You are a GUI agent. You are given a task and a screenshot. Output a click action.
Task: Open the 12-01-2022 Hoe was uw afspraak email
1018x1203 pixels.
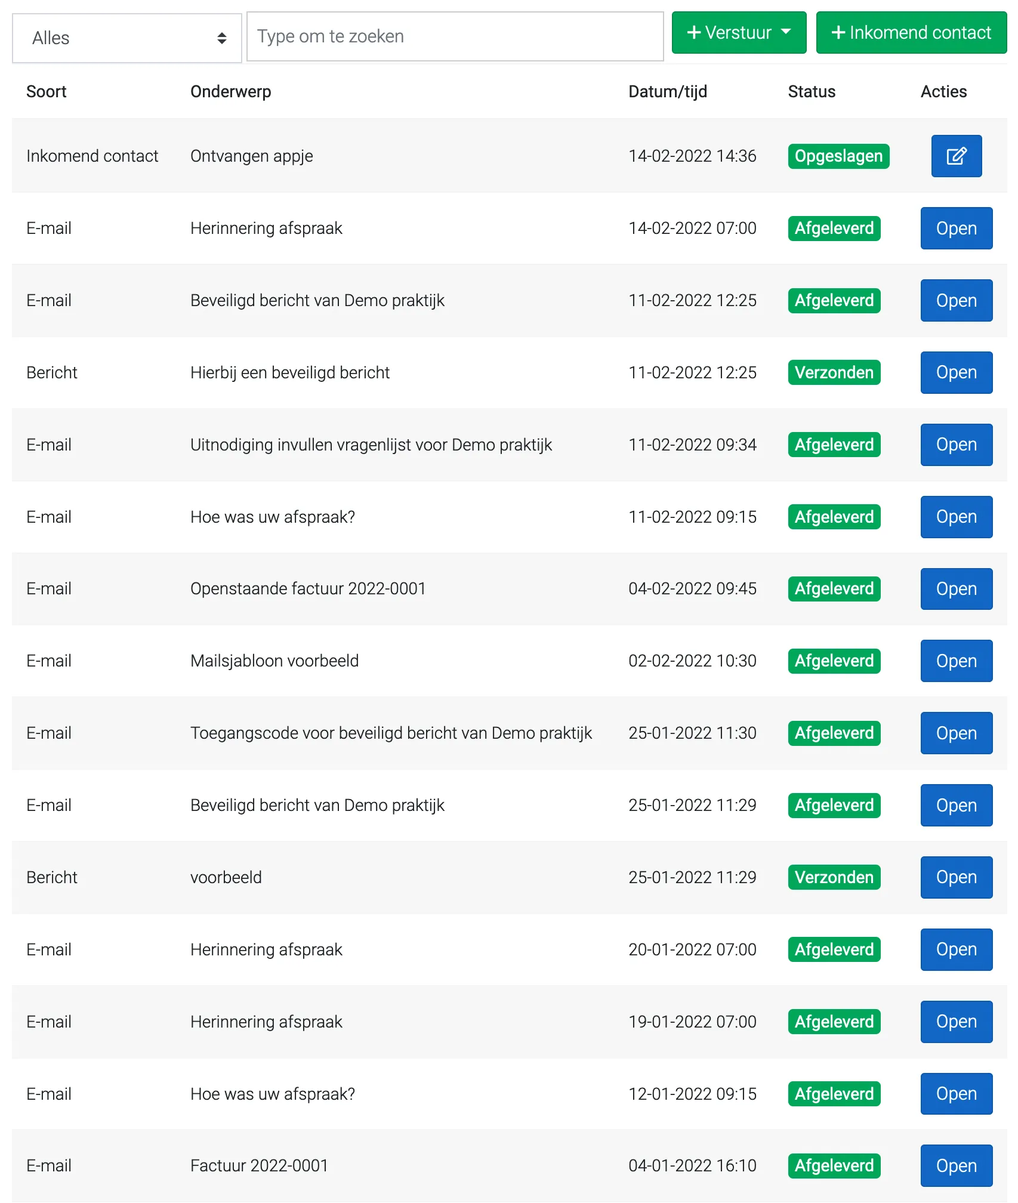coord(956,1094)
